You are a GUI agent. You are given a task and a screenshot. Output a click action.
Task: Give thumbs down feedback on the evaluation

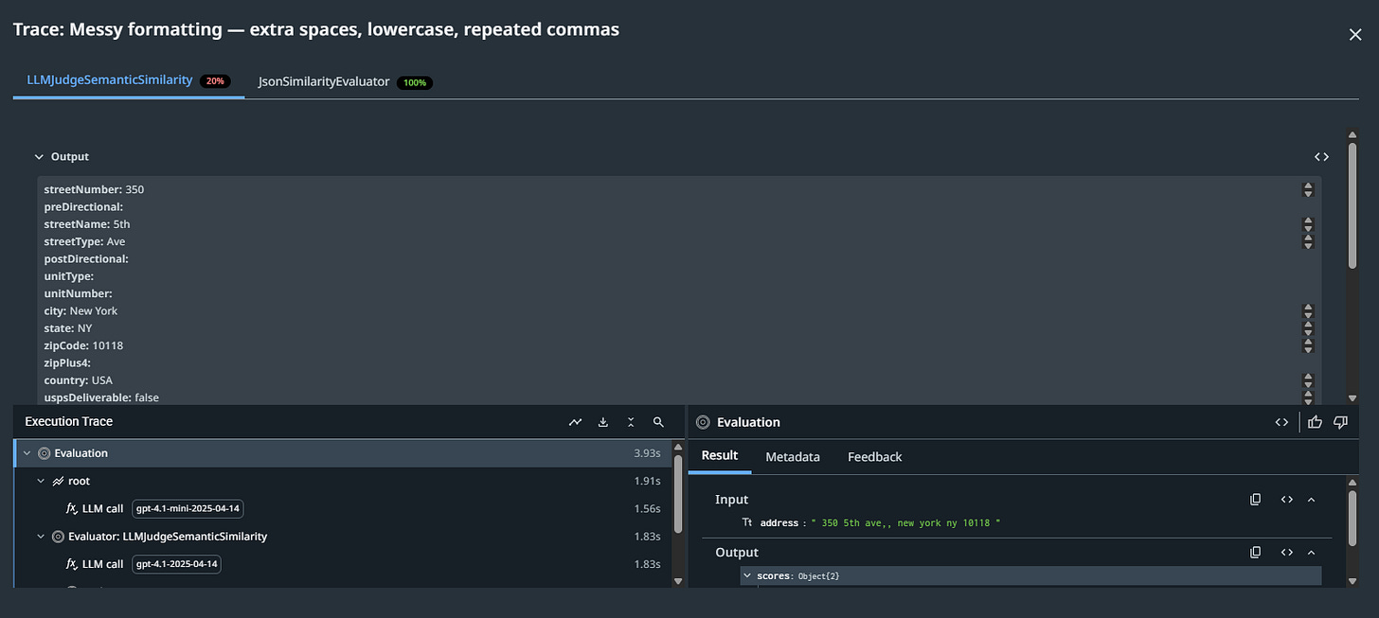pos(1340,422)
